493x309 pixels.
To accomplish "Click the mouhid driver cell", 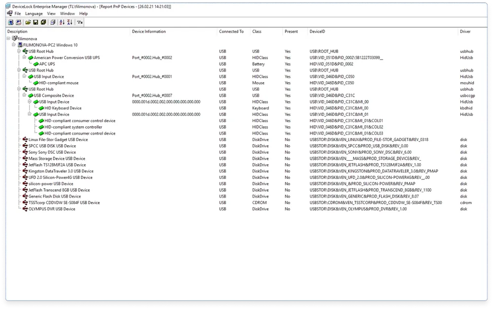I will click(x=466, y=83).
